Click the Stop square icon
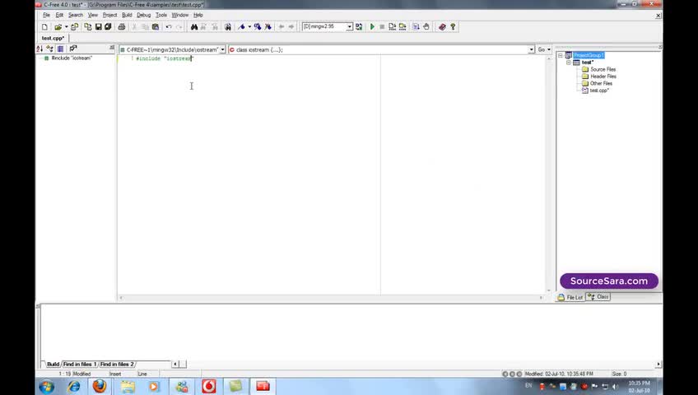This screenshot has height=395, width=698. pyautogui.click(x=382, y=26)
